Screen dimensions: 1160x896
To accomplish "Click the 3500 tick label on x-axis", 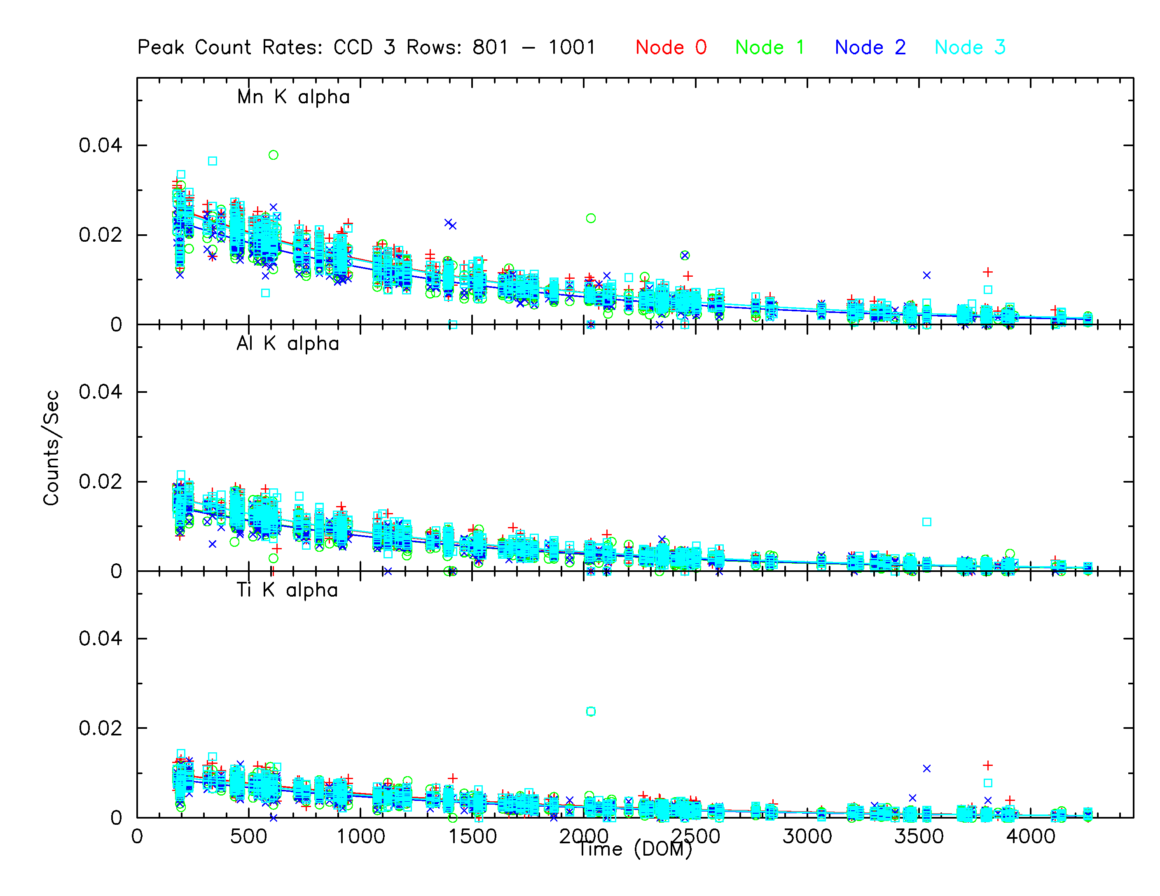I will point(919,837).
